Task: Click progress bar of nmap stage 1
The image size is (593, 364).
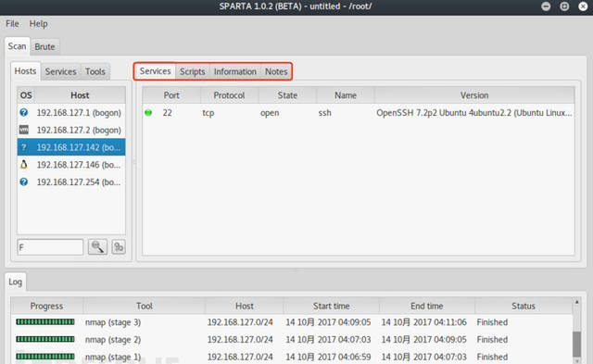Action: coord(45,357)
